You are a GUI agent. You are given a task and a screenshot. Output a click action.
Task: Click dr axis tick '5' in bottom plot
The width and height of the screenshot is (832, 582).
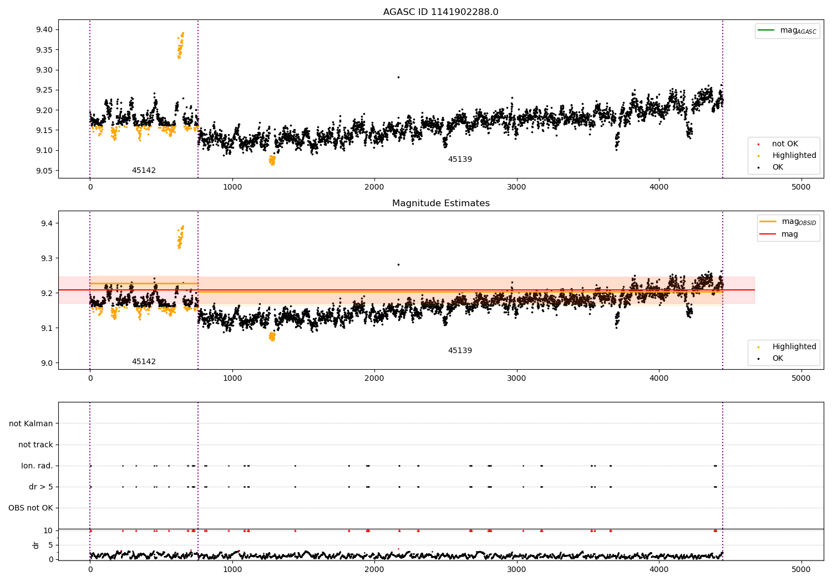click(x=50, y=545)
